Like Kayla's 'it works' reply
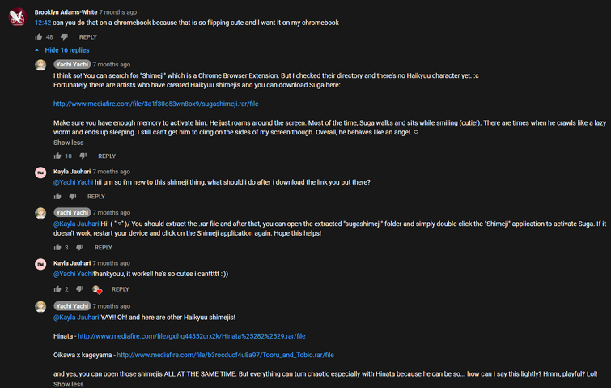 coord(57,289)
